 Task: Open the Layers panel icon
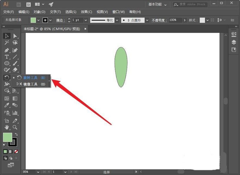point(234,42)
